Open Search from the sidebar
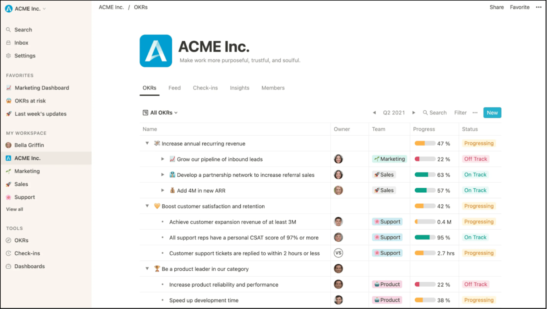Screen dimensions: 547x309 click(23, 29)
